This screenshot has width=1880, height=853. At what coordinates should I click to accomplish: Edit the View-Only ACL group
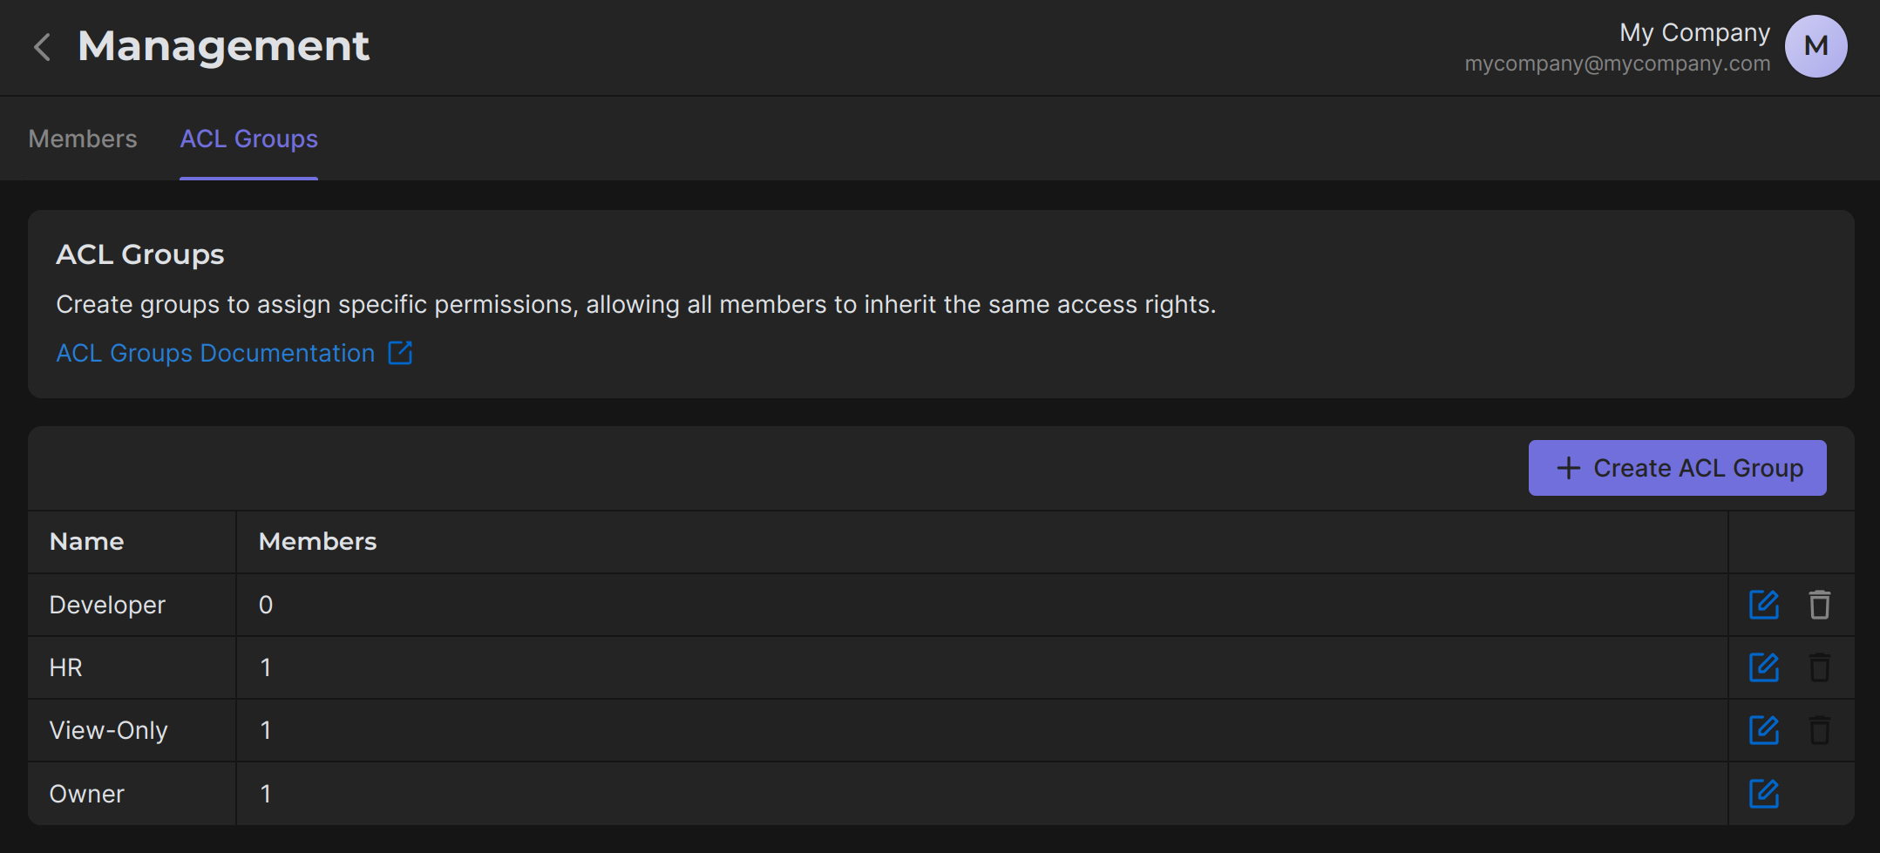tap(1763, 730)
